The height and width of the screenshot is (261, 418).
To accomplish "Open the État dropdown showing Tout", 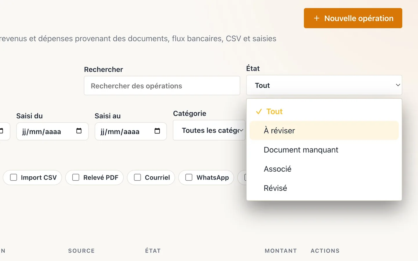I will [x=324, y=85].
